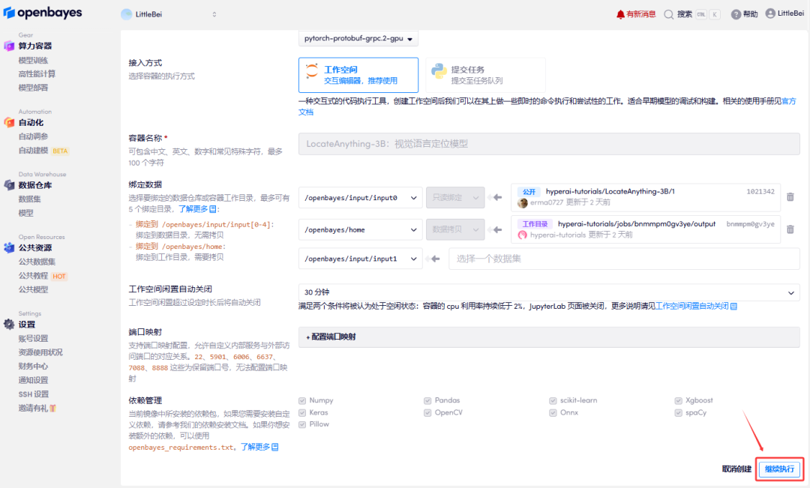The height and width of the screenshot is (488, 810).
Task: Click the 公共资源 section icon
Action: 9,248
